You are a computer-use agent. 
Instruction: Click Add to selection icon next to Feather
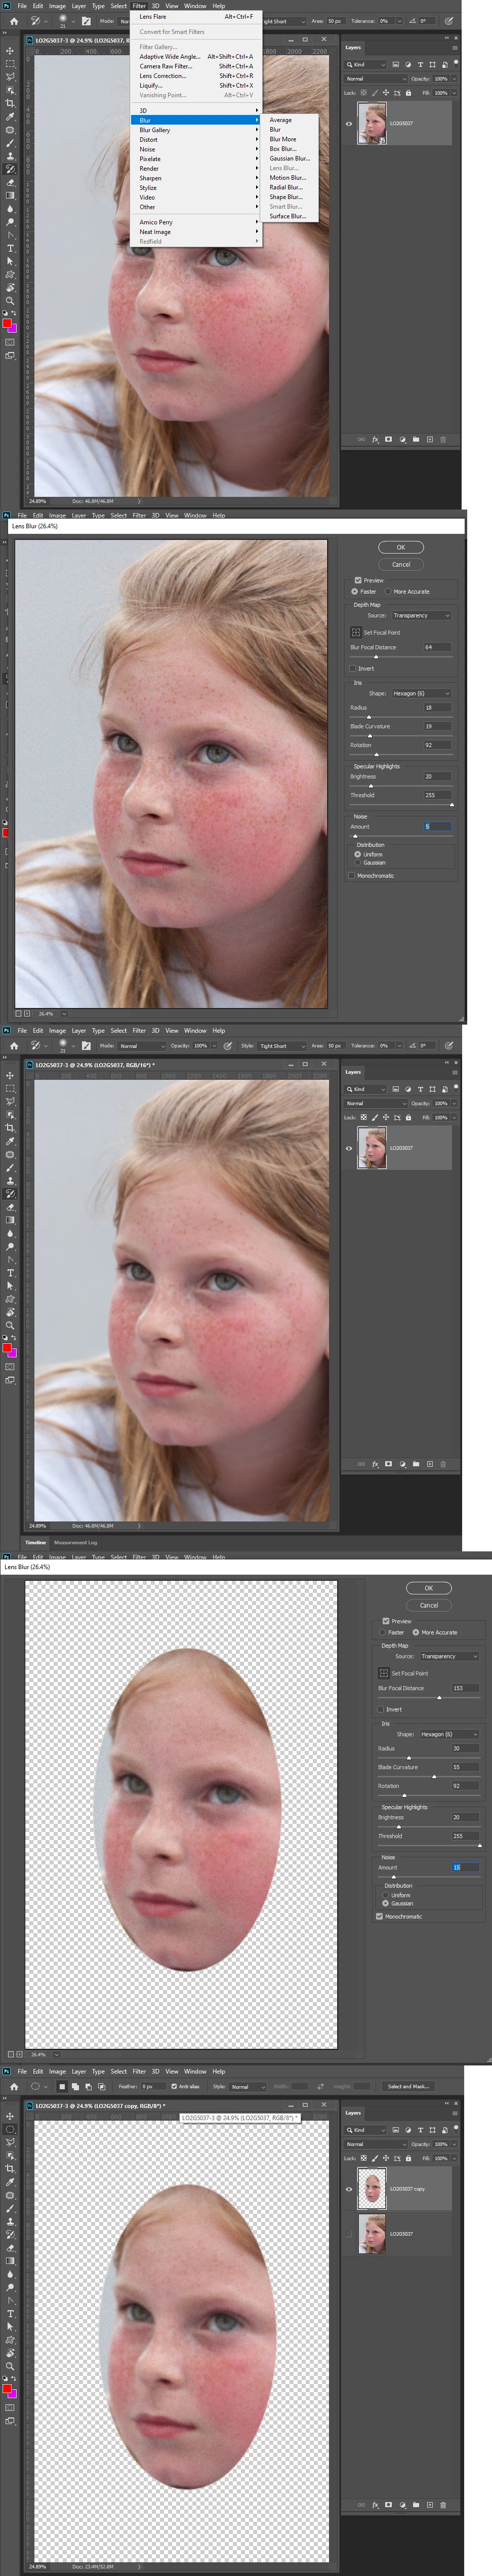click(74, 2087)
